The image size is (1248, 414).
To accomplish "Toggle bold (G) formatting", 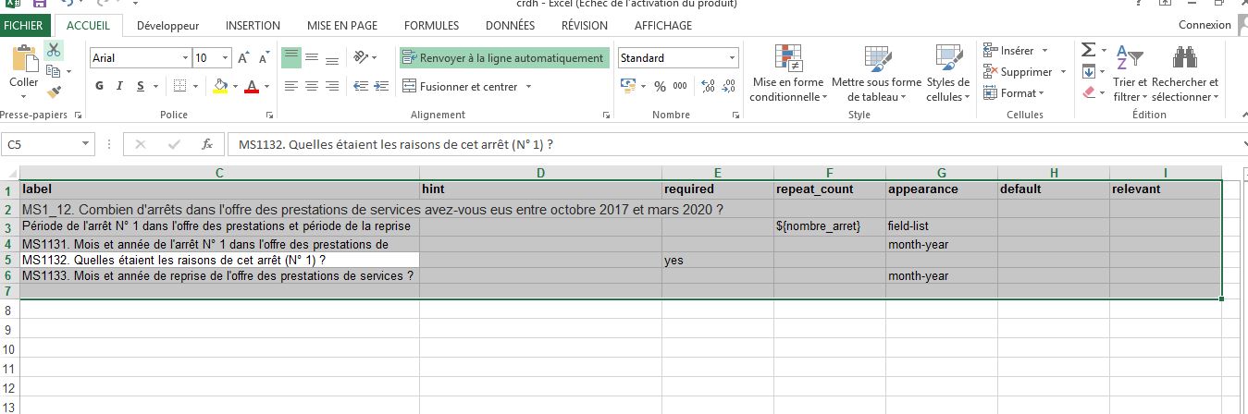I will point(99,86).
